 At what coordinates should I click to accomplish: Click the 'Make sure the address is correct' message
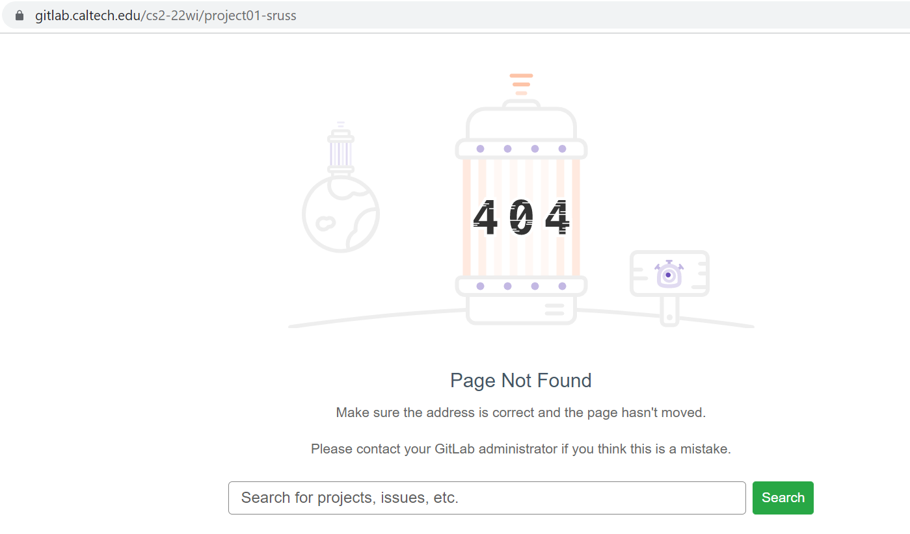pos(521,413)
